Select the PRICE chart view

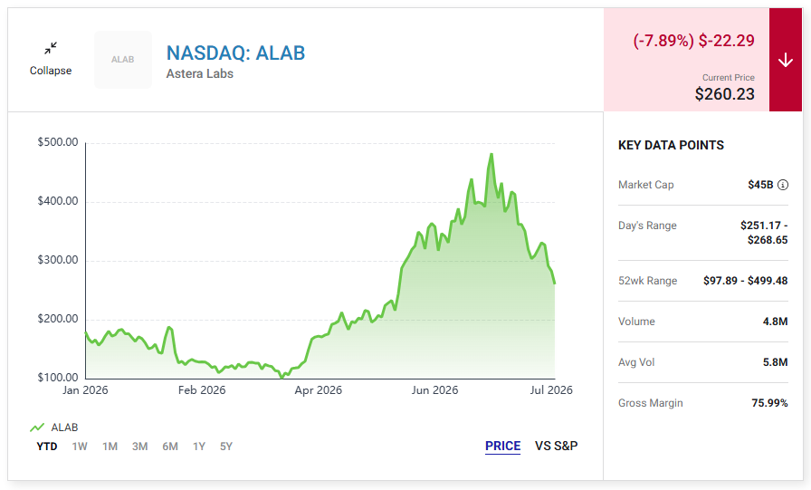[502, 446]
